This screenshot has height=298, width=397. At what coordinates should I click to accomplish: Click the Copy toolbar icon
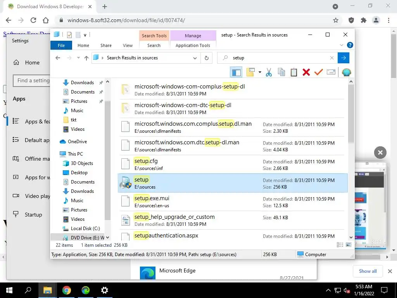click(x=281, y=72)
